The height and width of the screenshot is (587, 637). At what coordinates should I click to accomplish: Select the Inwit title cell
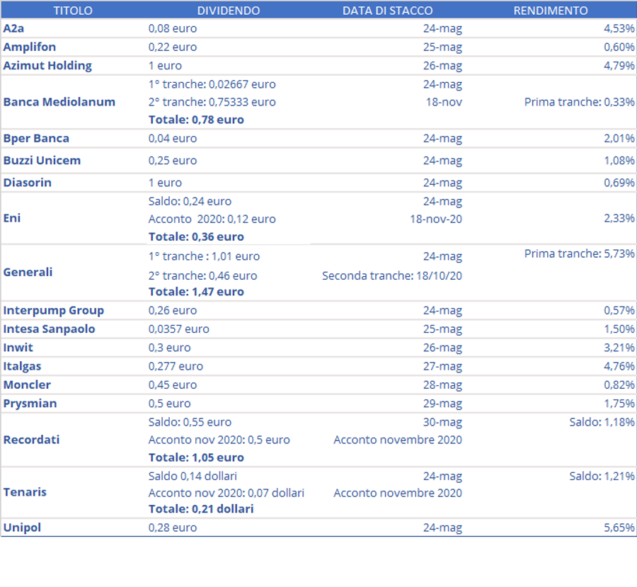[18, 348]
